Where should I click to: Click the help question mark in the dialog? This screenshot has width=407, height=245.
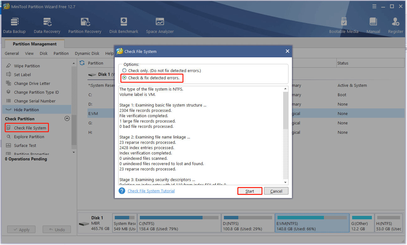tap(122, 190)
